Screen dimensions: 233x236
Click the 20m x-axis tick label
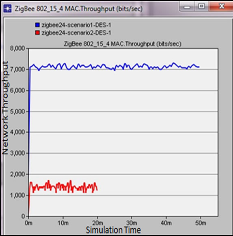pyautogui.click(x=97, y=223)
